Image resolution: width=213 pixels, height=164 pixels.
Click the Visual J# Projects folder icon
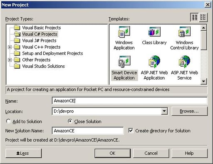(17, 40)
